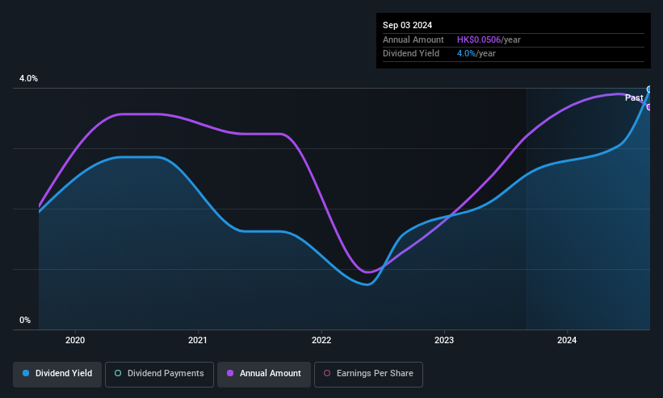Enable the Dividend Payments series
This screenshot has width=663, height=398.
pos(159,374)
